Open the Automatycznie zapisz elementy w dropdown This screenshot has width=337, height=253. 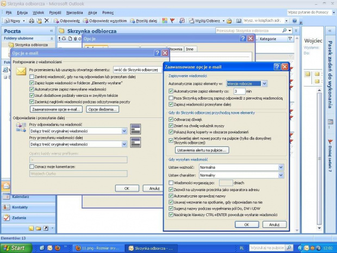point(264,84)
